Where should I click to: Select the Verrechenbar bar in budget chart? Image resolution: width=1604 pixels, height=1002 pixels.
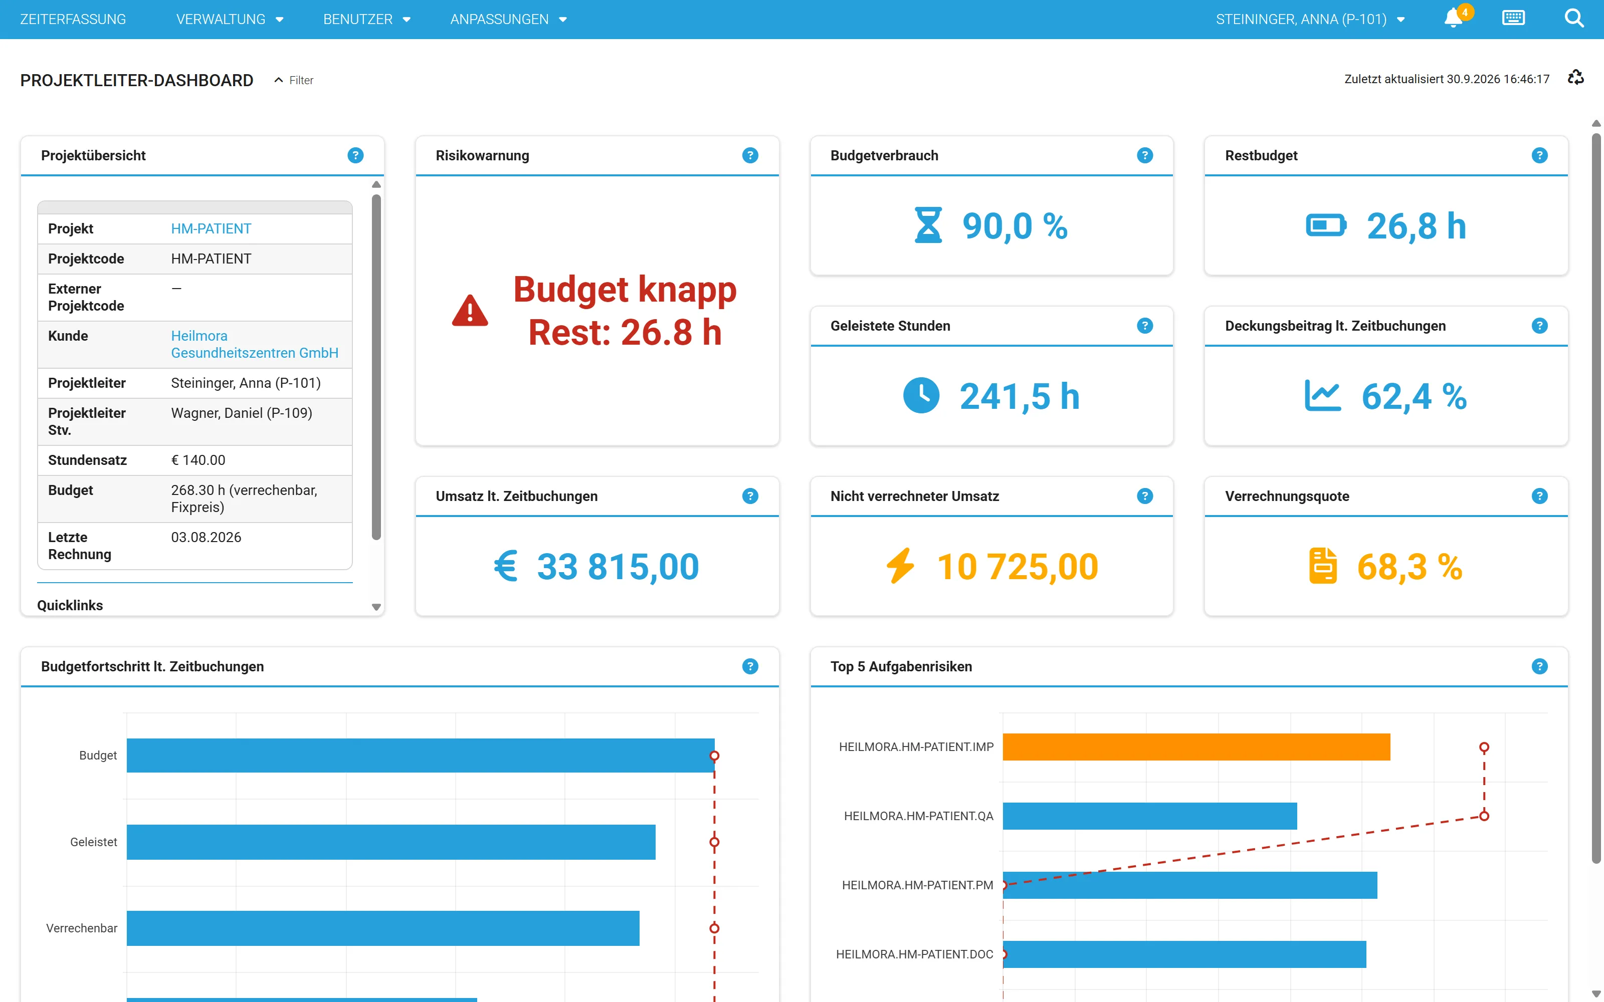coord(383,928)
